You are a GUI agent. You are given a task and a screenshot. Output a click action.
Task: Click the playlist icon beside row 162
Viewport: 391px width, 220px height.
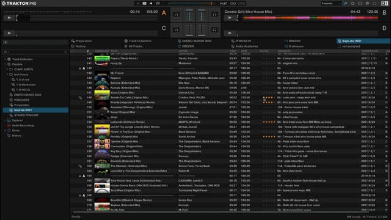click(80, 166)
